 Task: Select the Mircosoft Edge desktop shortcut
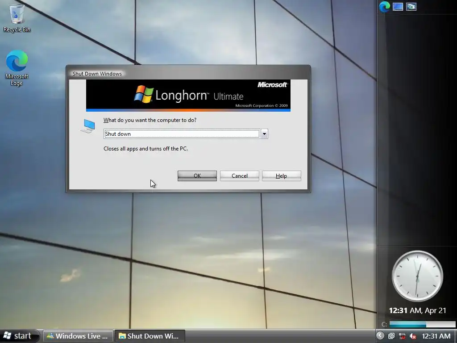tap(17, 68)
